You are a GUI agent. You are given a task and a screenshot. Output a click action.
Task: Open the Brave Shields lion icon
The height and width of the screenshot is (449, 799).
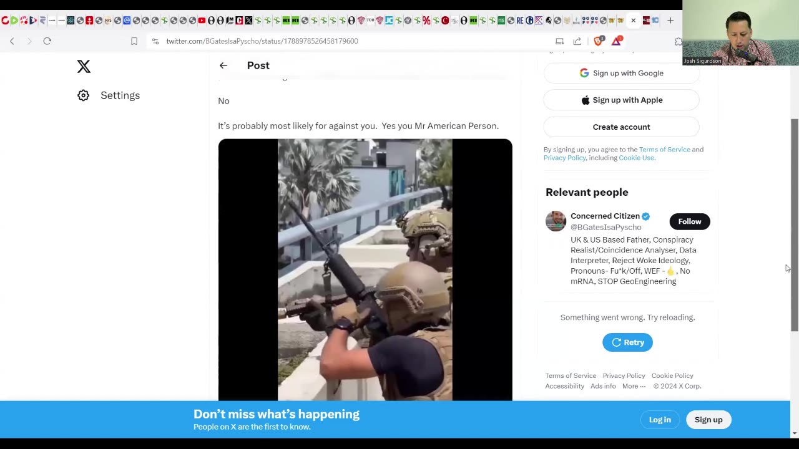tap(598, 41)
